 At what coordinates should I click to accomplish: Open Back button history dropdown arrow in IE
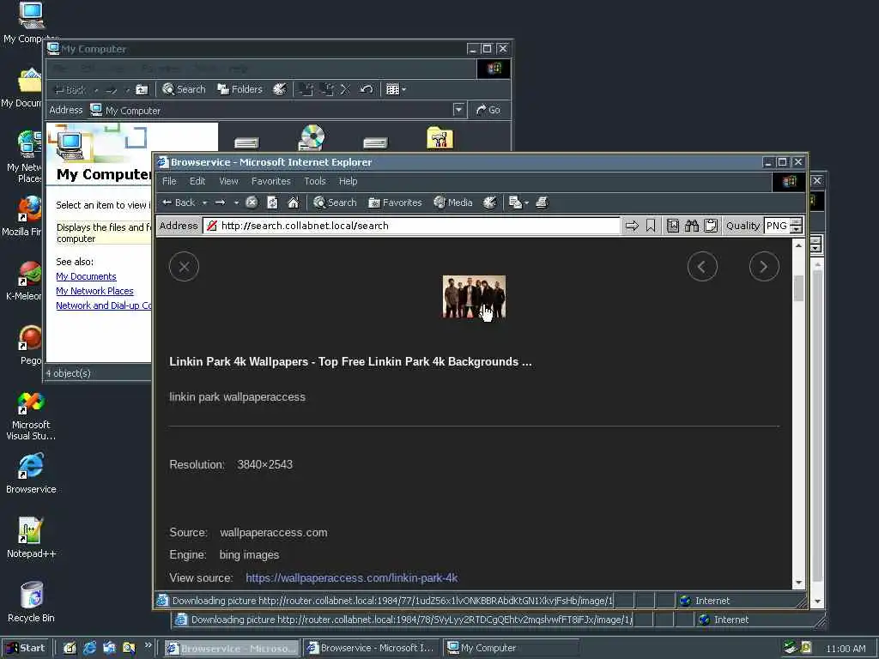tap(204, 203)
